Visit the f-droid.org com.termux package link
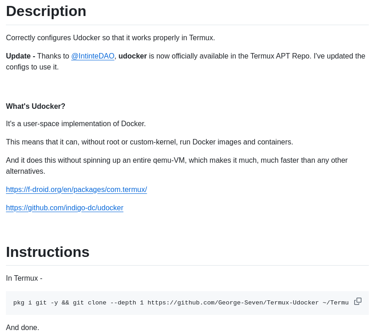The image size is (372, 336). point(76,189)
